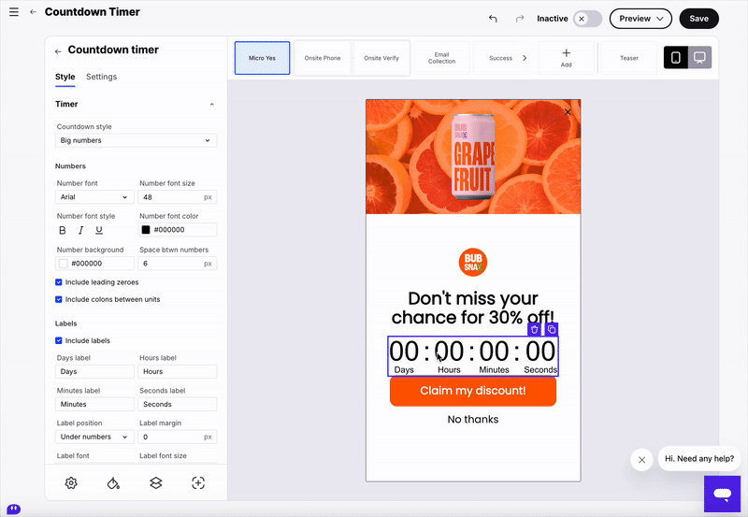Screen dimensions: 748x517
Task: Disable the Include labels checkbox
Action: click(60, 340)
